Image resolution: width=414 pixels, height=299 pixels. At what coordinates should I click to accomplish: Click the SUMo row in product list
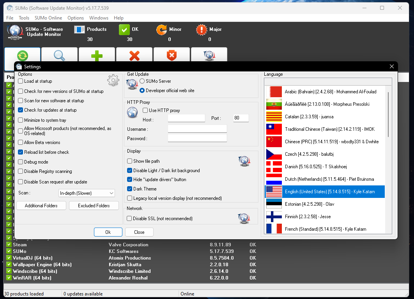click(131, 251)
